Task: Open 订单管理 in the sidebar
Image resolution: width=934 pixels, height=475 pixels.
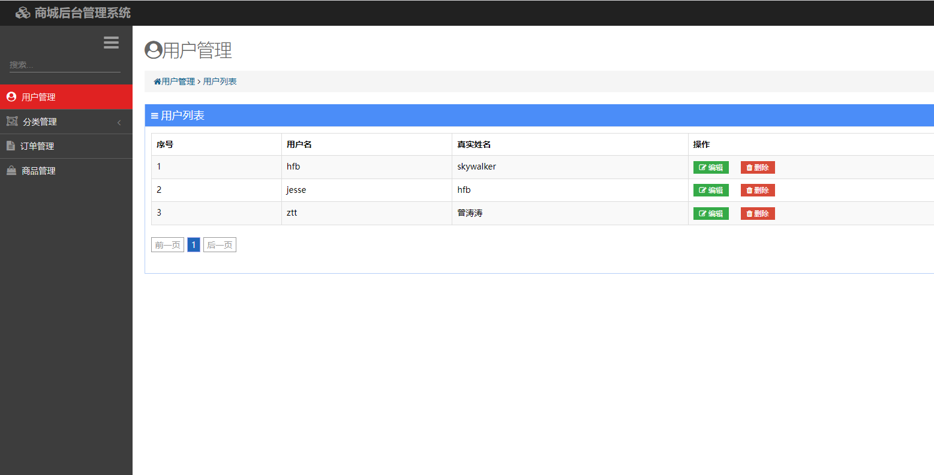Action: click(66, 146)
